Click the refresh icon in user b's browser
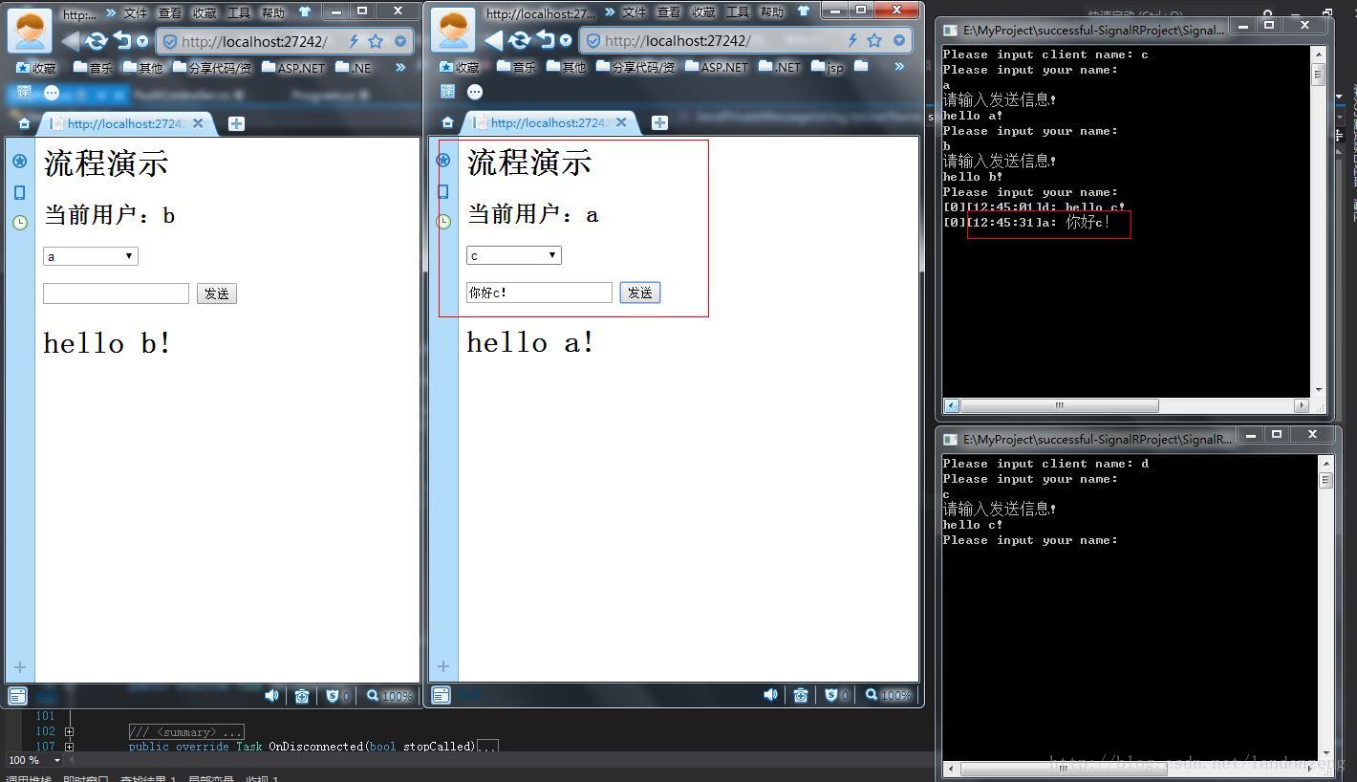Viewport: 1357px width, 782px height. [x=96, y=41]
